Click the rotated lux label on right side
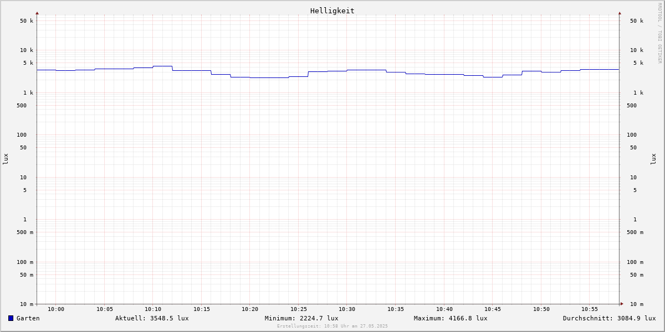665x332 pixels. (x=653, y=159)
